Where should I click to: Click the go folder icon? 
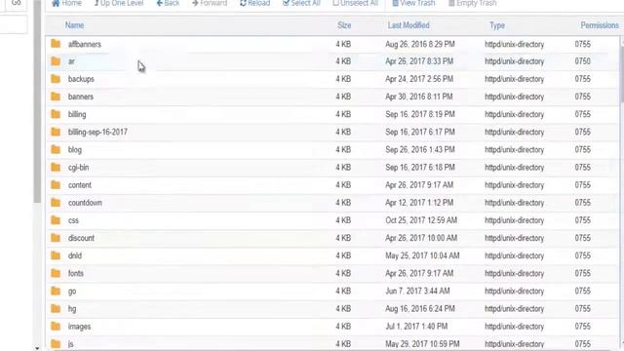[x=56, y=291]
